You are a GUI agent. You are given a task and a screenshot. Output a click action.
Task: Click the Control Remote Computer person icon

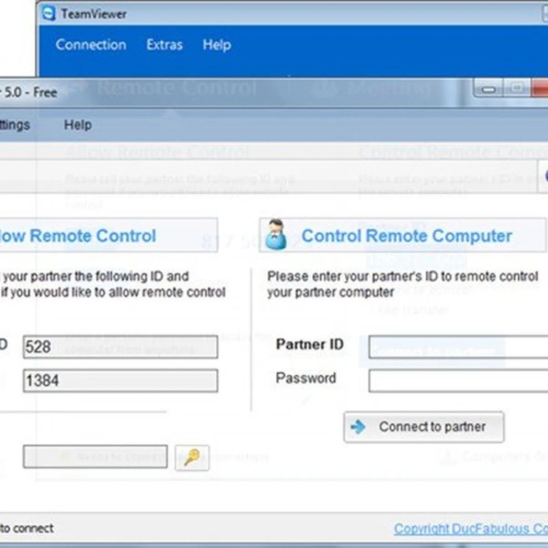coord(275,234)
